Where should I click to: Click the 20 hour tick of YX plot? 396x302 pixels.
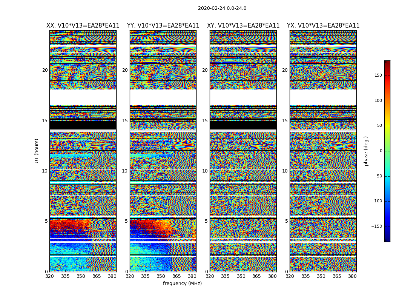[285, 70]
